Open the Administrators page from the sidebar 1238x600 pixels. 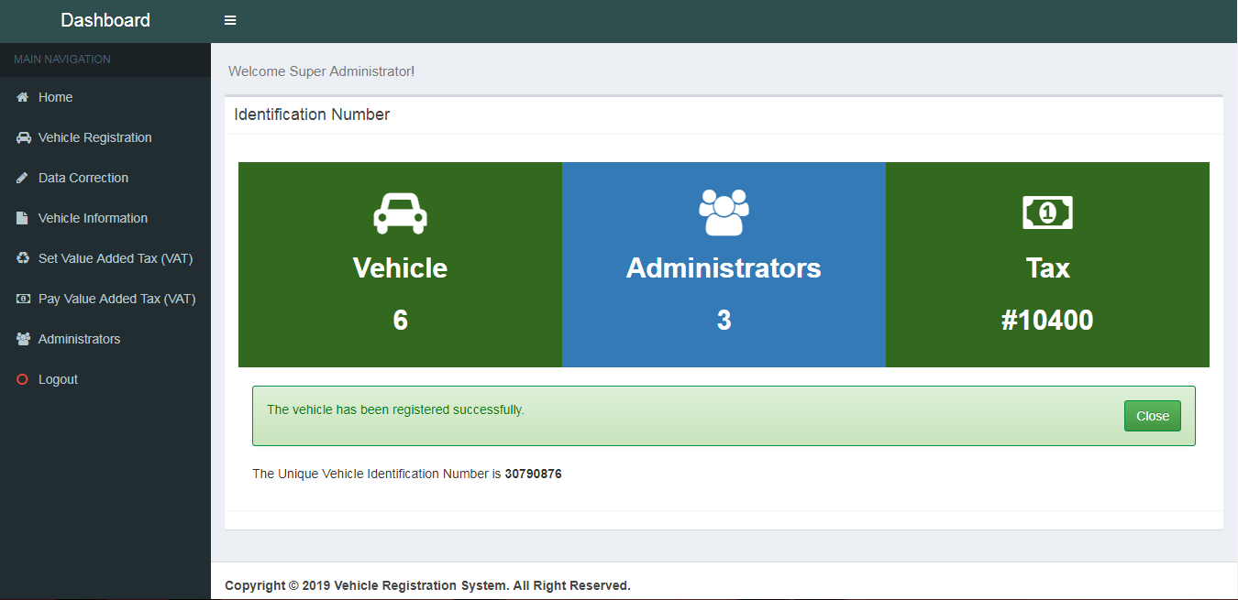click(79, 339)
